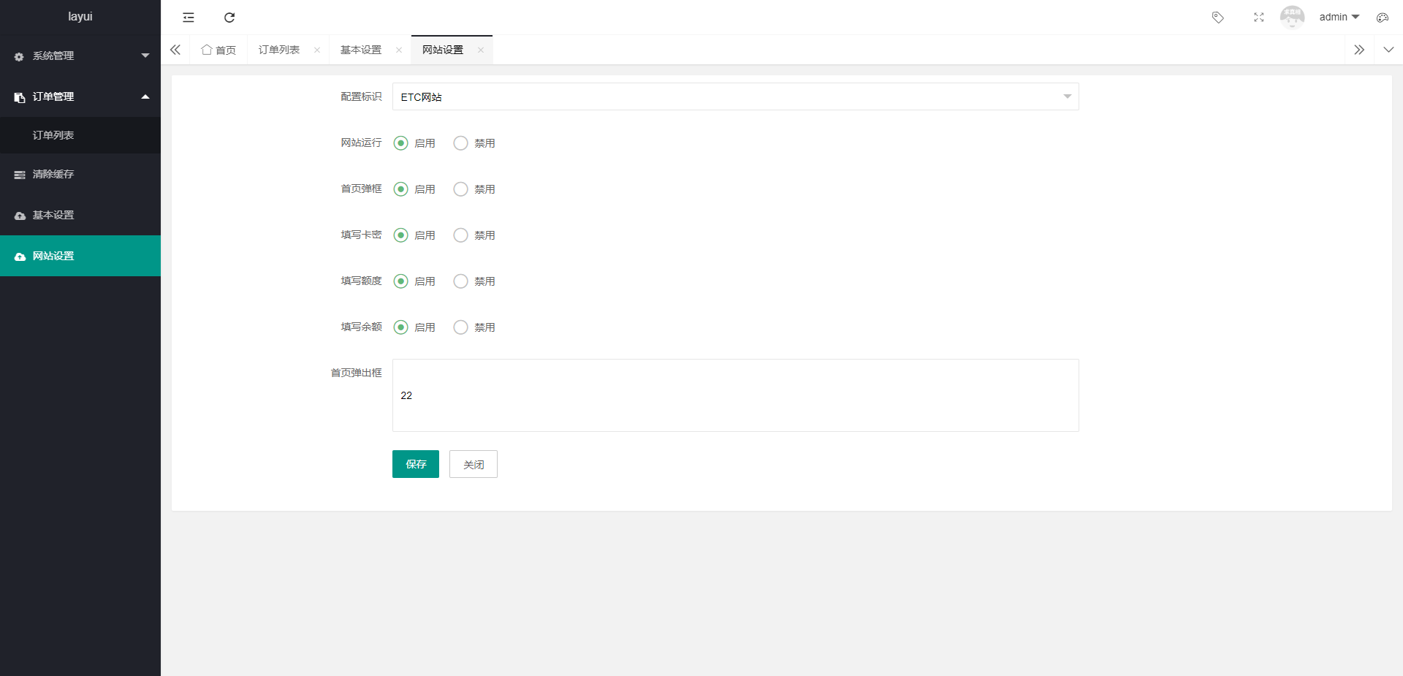1403x676 pixels.
Task: Select 禁用 for 网站运行
Action: click(x=460, y=143)
